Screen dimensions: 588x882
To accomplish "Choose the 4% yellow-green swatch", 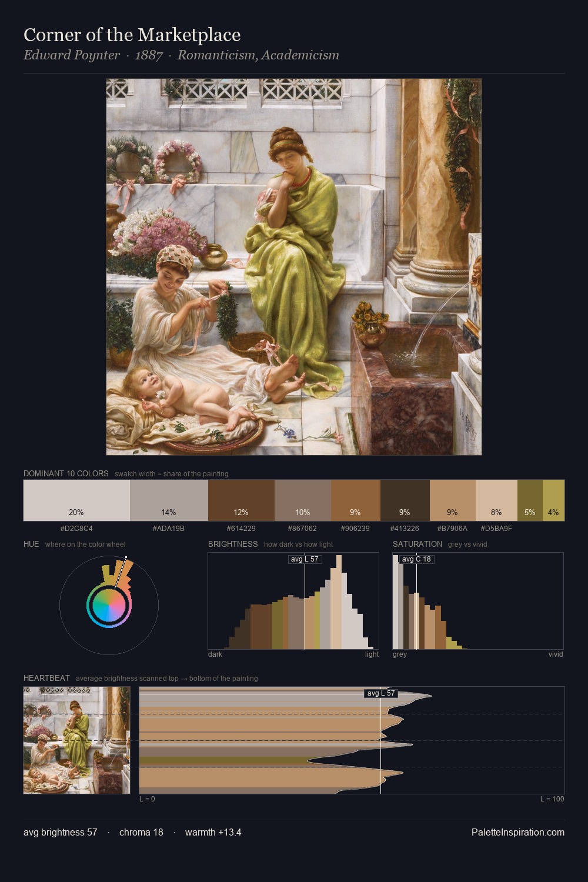I will (x=553, y=500).
